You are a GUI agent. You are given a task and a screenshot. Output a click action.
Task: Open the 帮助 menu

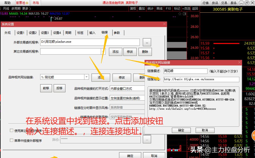coord(7,3)
